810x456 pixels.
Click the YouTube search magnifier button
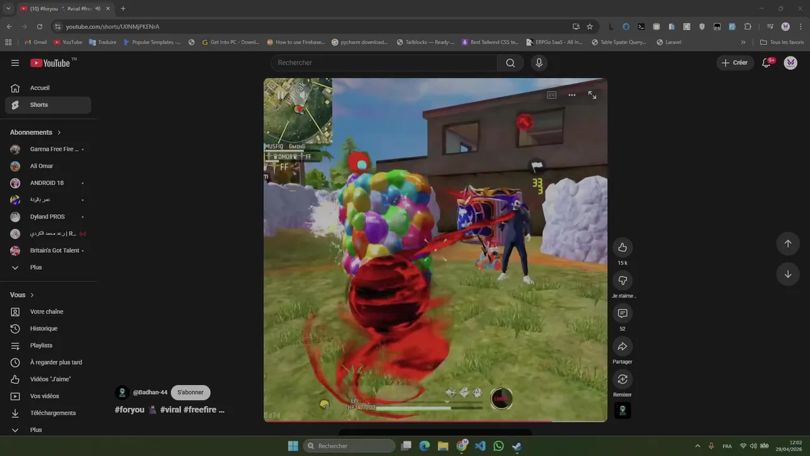pos(510,63)
